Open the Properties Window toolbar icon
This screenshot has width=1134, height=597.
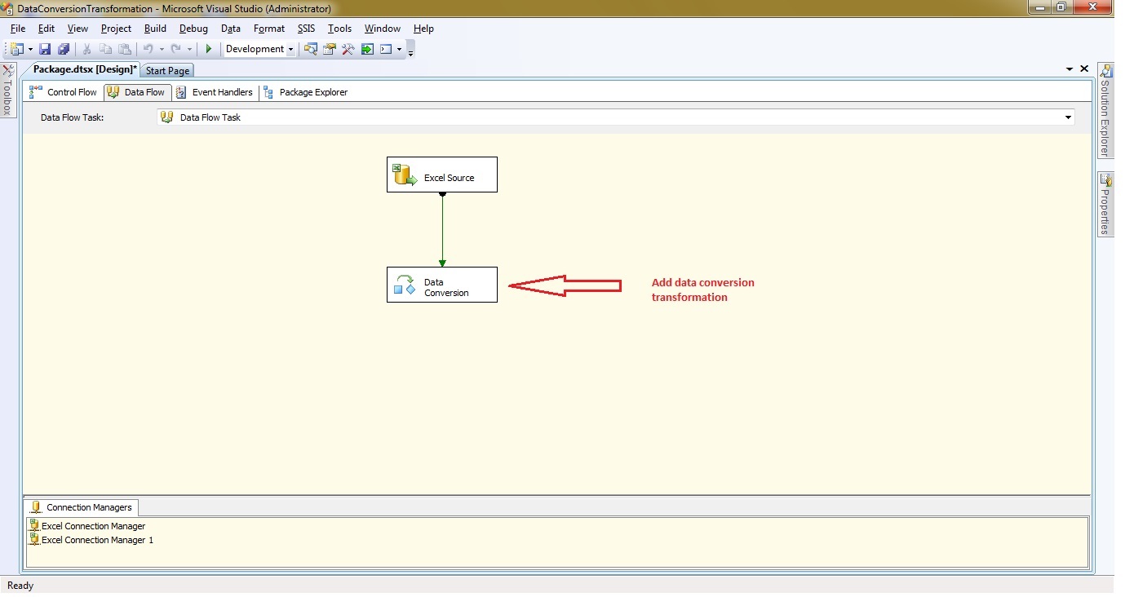point(330,50)
